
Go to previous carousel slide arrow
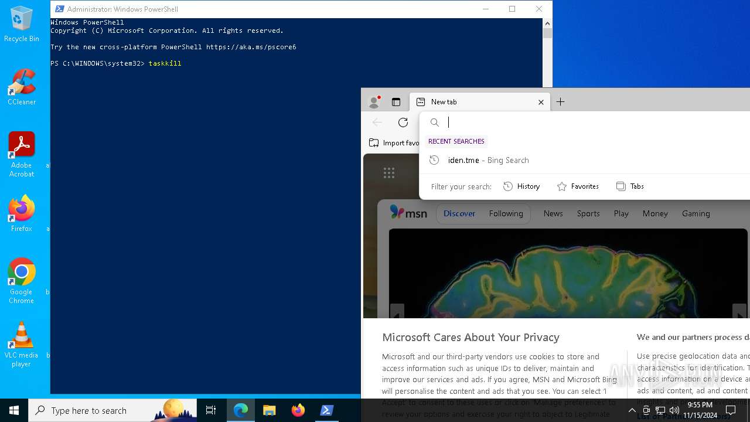[397, 312]
